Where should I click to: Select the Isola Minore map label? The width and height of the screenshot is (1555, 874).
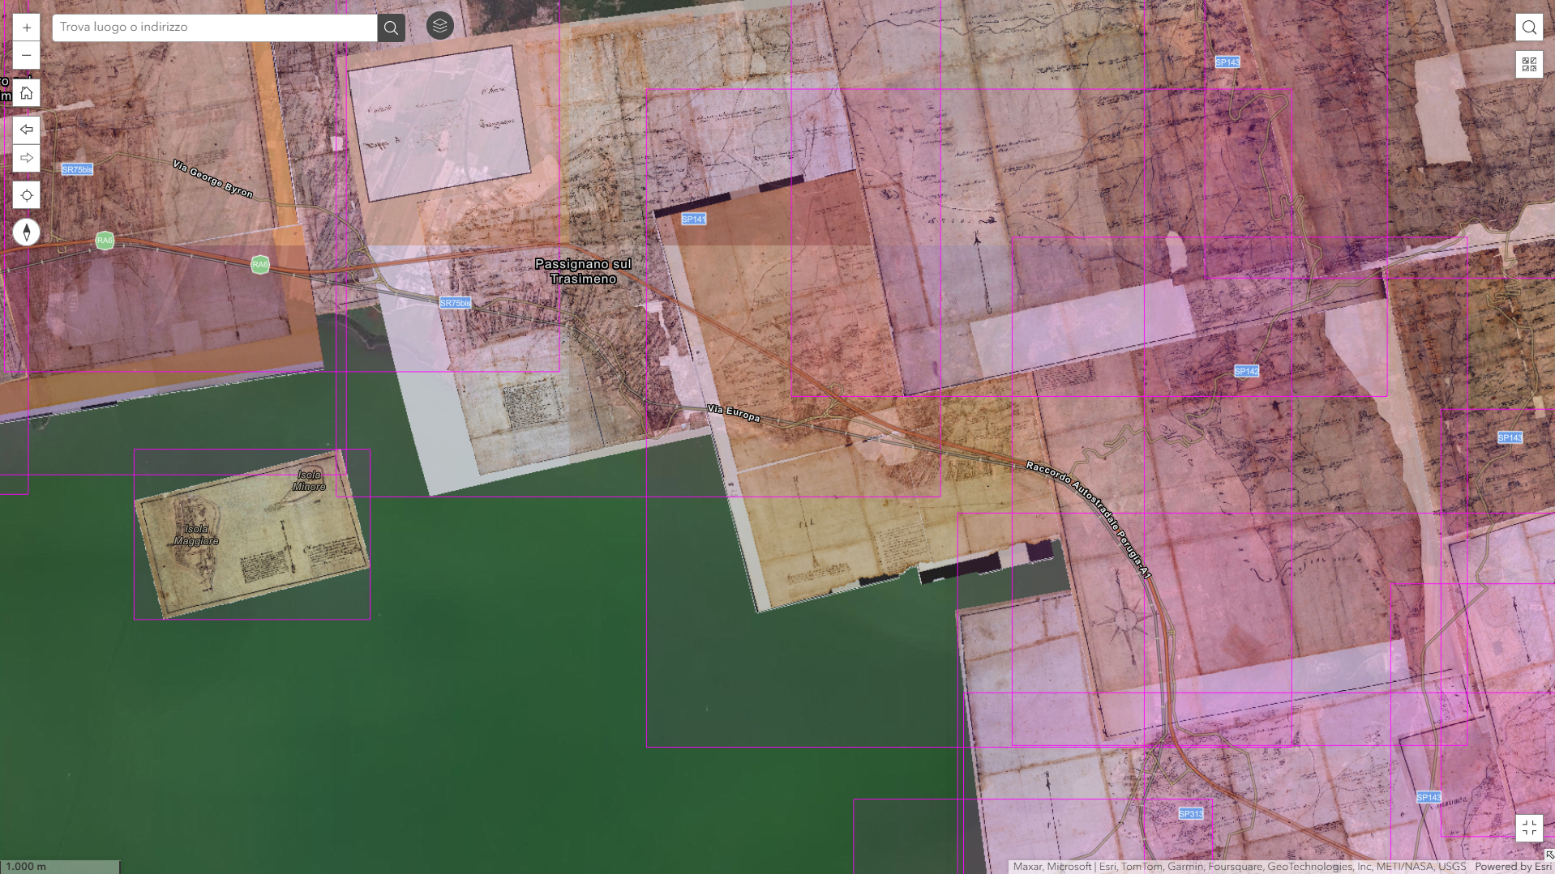point(309,480)
